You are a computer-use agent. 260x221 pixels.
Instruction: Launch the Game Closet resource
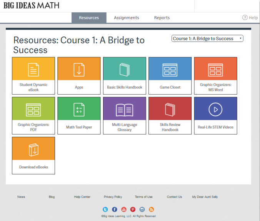pyautogui.click(x=170, y=76)
